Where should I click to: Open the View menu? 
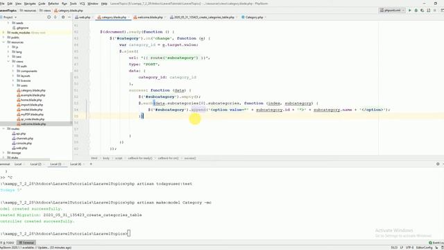18,3
